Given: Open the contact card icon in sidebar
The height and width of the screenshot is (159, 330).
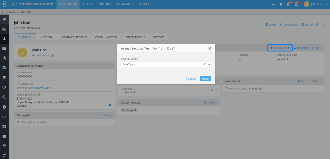Looking at the screenshot, I should 4,48.
